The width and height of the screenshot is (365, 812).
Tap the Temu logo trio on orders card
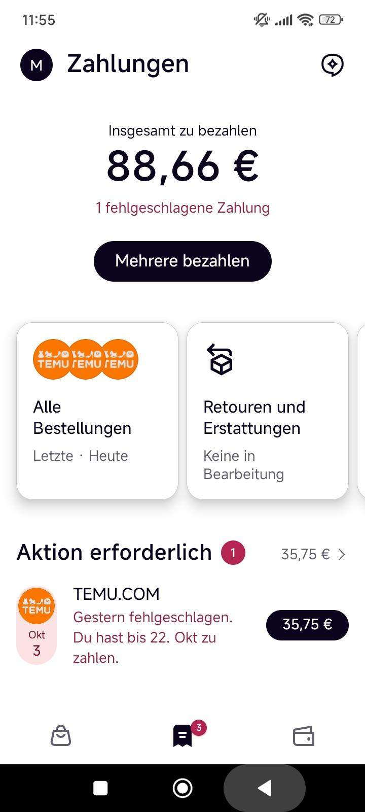(86, 359)
